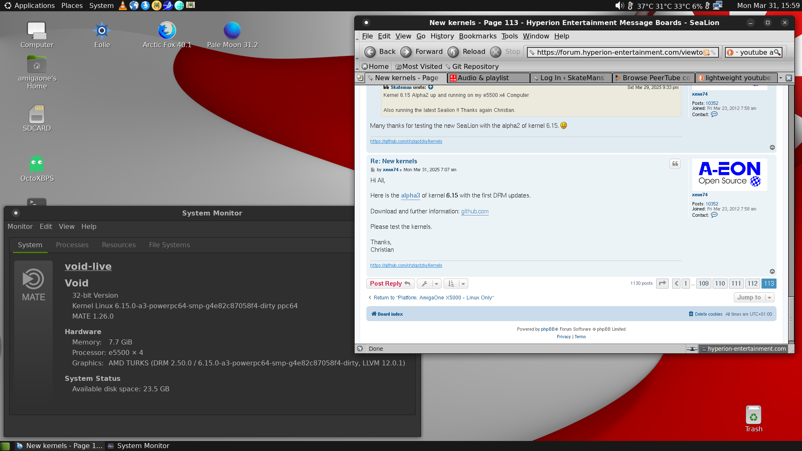The image size is (802, 451).
Task: Close the current tab with the tab-bar X
Action: pyautogui.click(x=789, y=78)
